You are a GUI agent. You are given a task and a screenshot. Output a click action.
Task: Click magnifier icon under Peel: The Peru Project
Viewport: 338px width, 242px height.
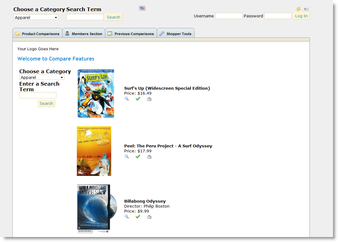(126, 156)
